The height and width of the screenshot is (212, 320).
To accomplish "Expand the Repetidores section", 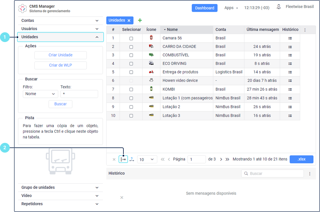I will pyautogui.click(x=60, y=204).
